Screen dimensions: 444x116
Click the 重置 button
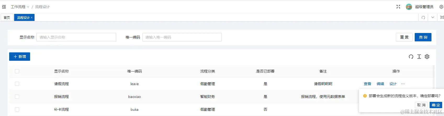tap(404, 37)
